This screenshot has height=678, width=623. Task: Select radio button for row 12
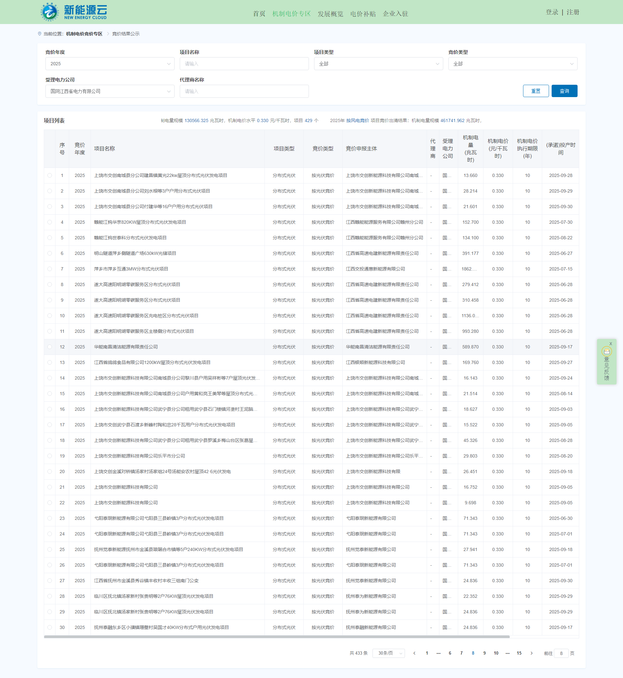pyautogui.click(x=50, y=347)
